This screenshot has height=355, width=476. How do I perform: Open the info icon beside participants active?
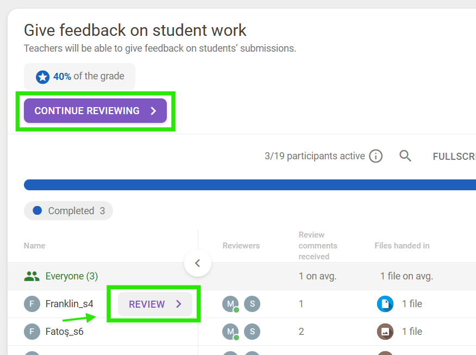point(375,157)
